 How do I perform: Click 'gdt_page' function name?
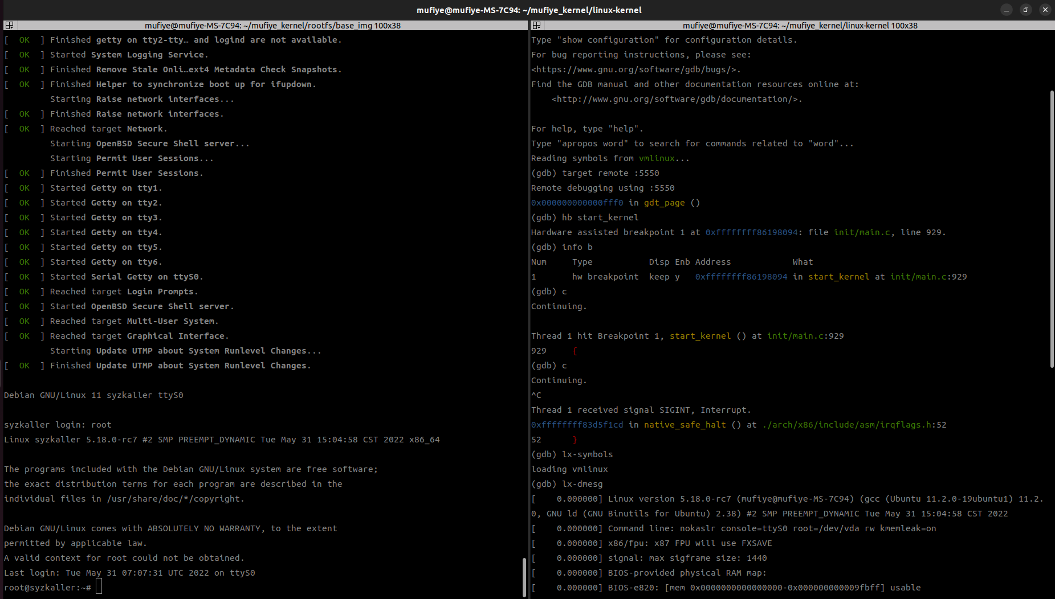[664, 203]
